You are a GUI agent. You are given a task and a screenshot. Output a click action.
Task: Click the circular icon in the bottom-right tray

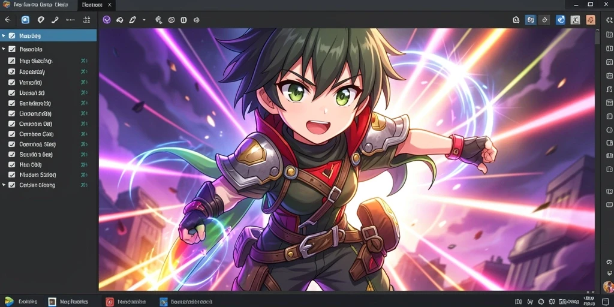pyautogui.click(x=541, y=302)
